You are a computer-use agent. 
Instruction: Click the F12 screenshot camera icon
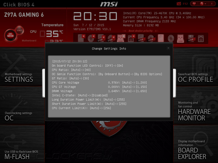[x=179, y=4]
